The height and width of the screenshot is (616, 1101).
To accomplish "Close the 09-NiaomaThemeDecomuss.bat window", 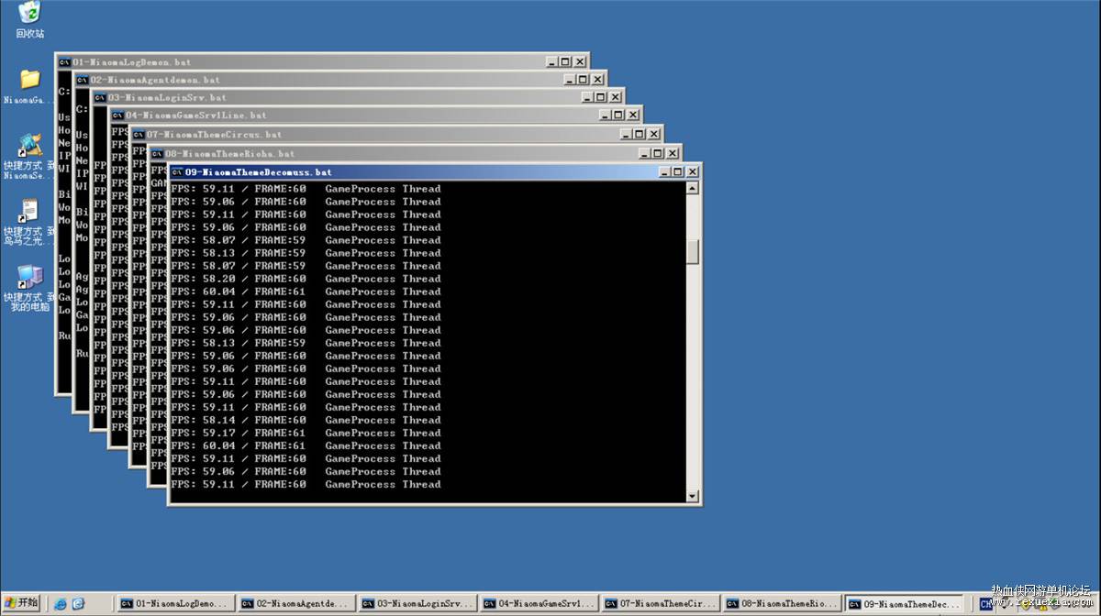I will 691,172.
